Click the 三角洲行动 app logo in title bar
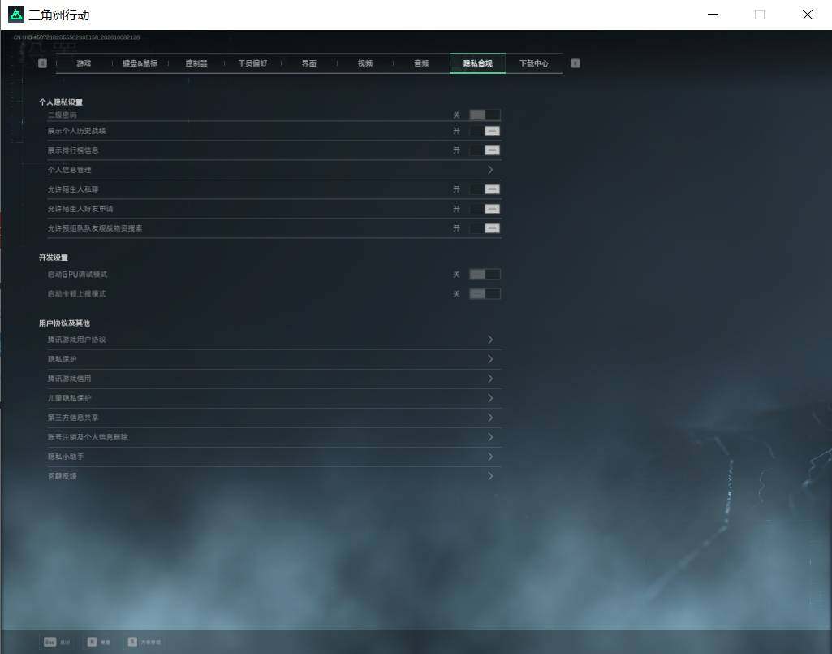Viewport: 832px width, 654px height. click(x=16, y=15)
